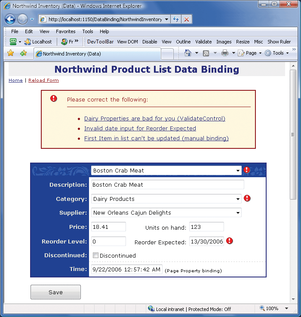Click error icon next to Reorder Expected
This screenshot has width=301, height=317.
pyautogui.click(x=230, y=241)
